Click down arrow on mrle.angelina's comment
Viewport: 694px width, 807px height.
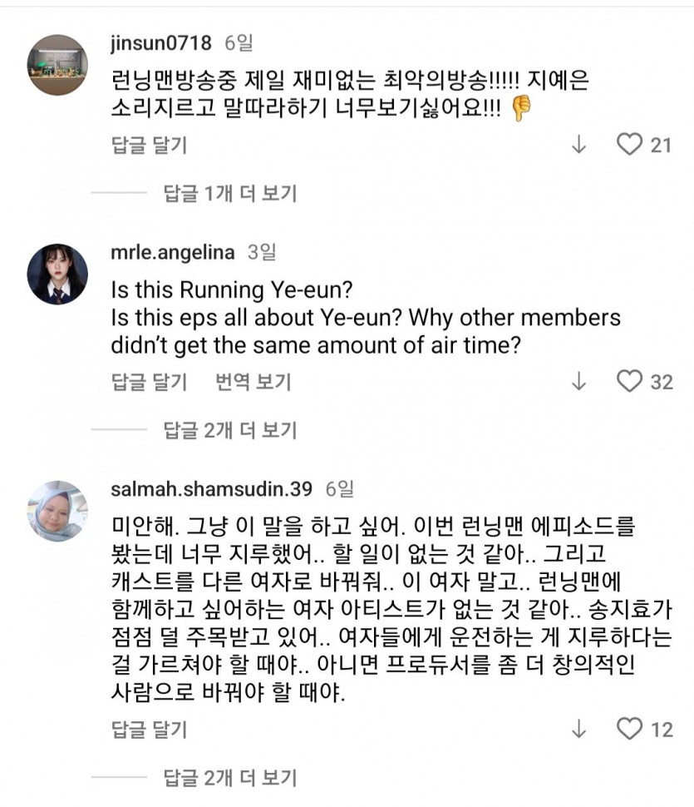point(578,381)
